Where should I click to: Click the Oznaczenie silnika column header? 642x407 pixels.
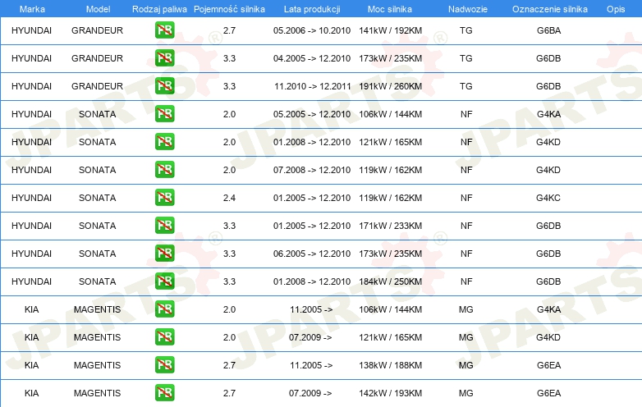pos(550,9)
